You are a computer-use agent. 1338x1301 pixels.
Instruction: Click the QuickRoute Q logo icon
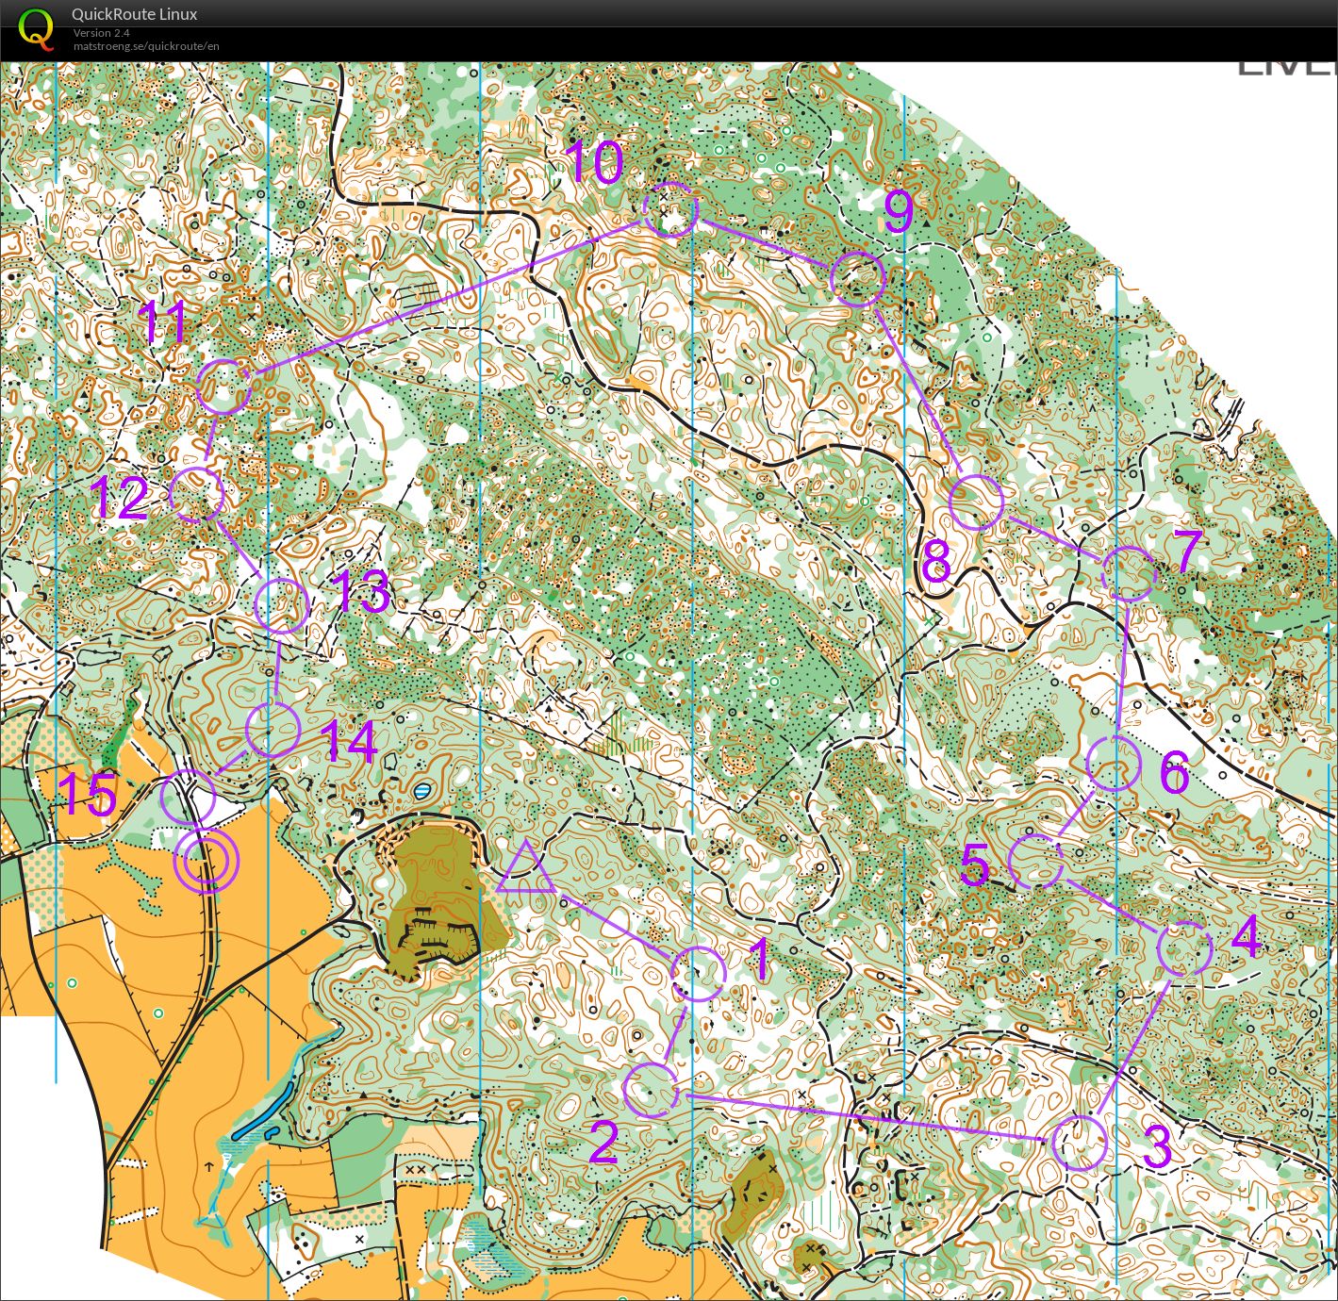(37, 28)
